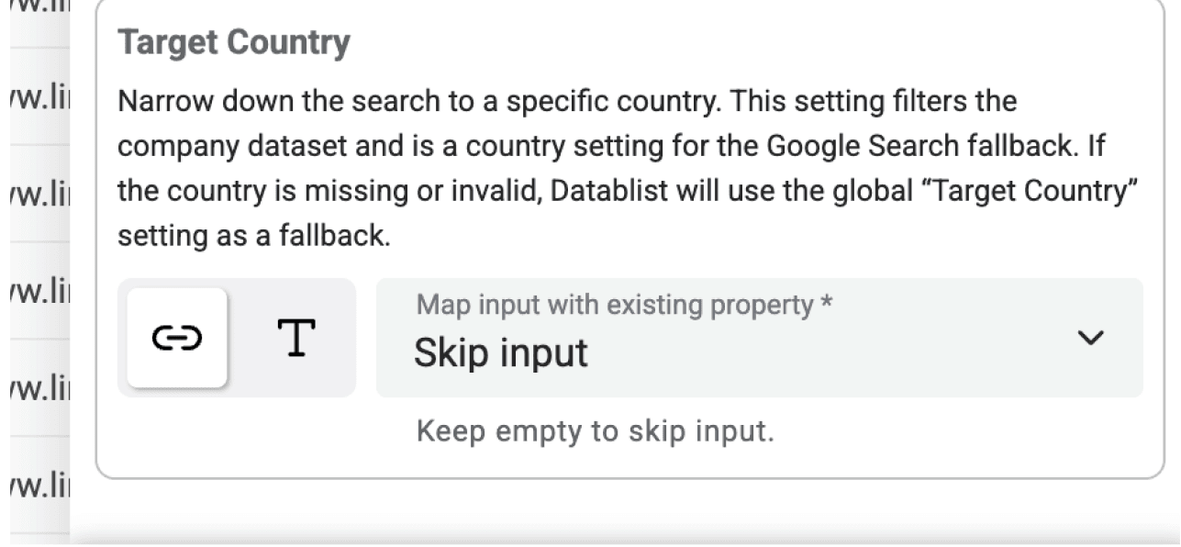Click Map input with existing property selector
This screenshot has height=547, width=1181.
coord(734,340)
